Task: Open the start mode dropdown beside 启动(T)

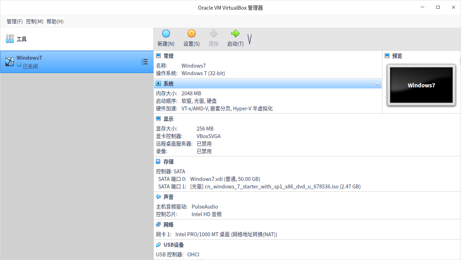Action: pos(249,39)
